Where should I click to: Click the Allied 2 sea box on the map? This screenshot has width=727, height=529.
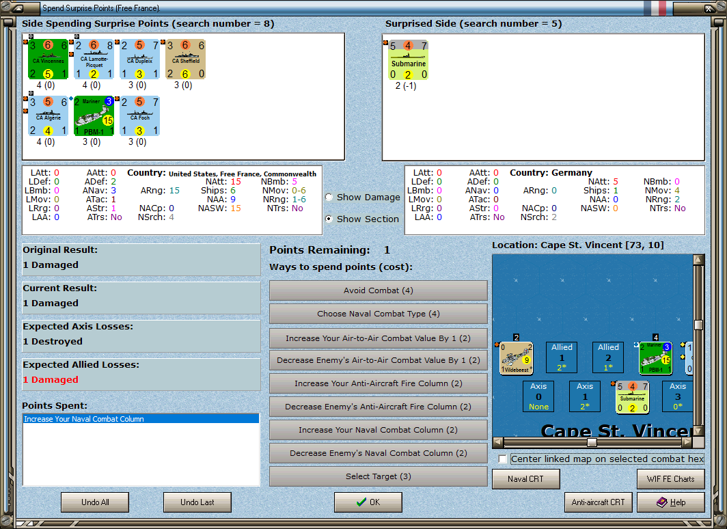coord(608,357)
